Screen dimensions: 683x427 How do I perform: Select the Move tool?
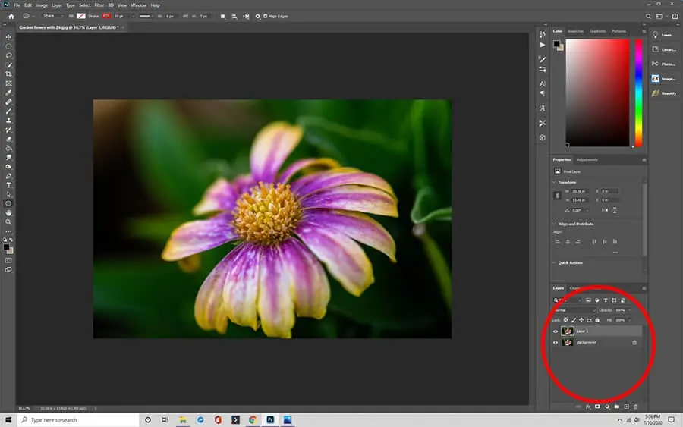[8, 37]
